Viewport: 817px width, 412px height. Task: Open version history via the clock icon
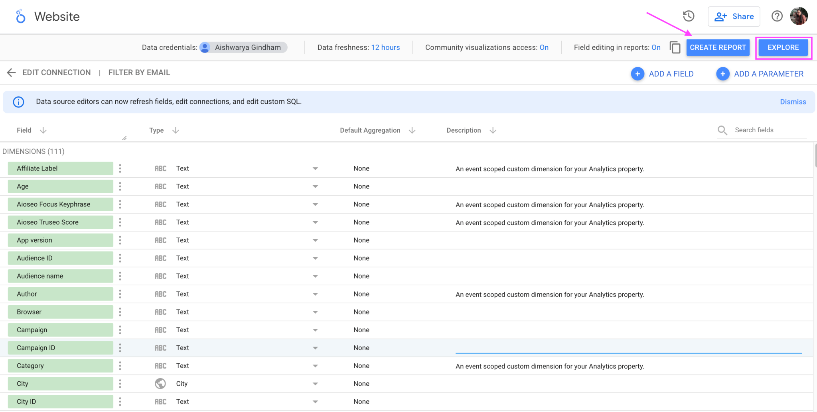point(688,16)
